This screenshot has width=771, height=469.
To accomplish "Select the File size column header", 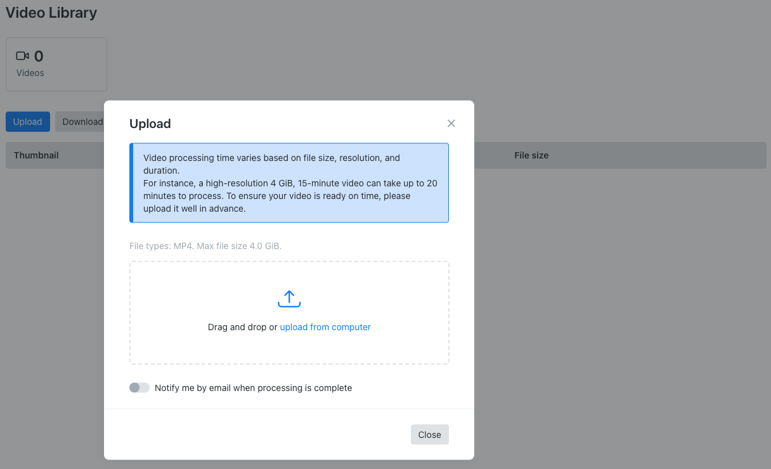I will click(531, 155).
